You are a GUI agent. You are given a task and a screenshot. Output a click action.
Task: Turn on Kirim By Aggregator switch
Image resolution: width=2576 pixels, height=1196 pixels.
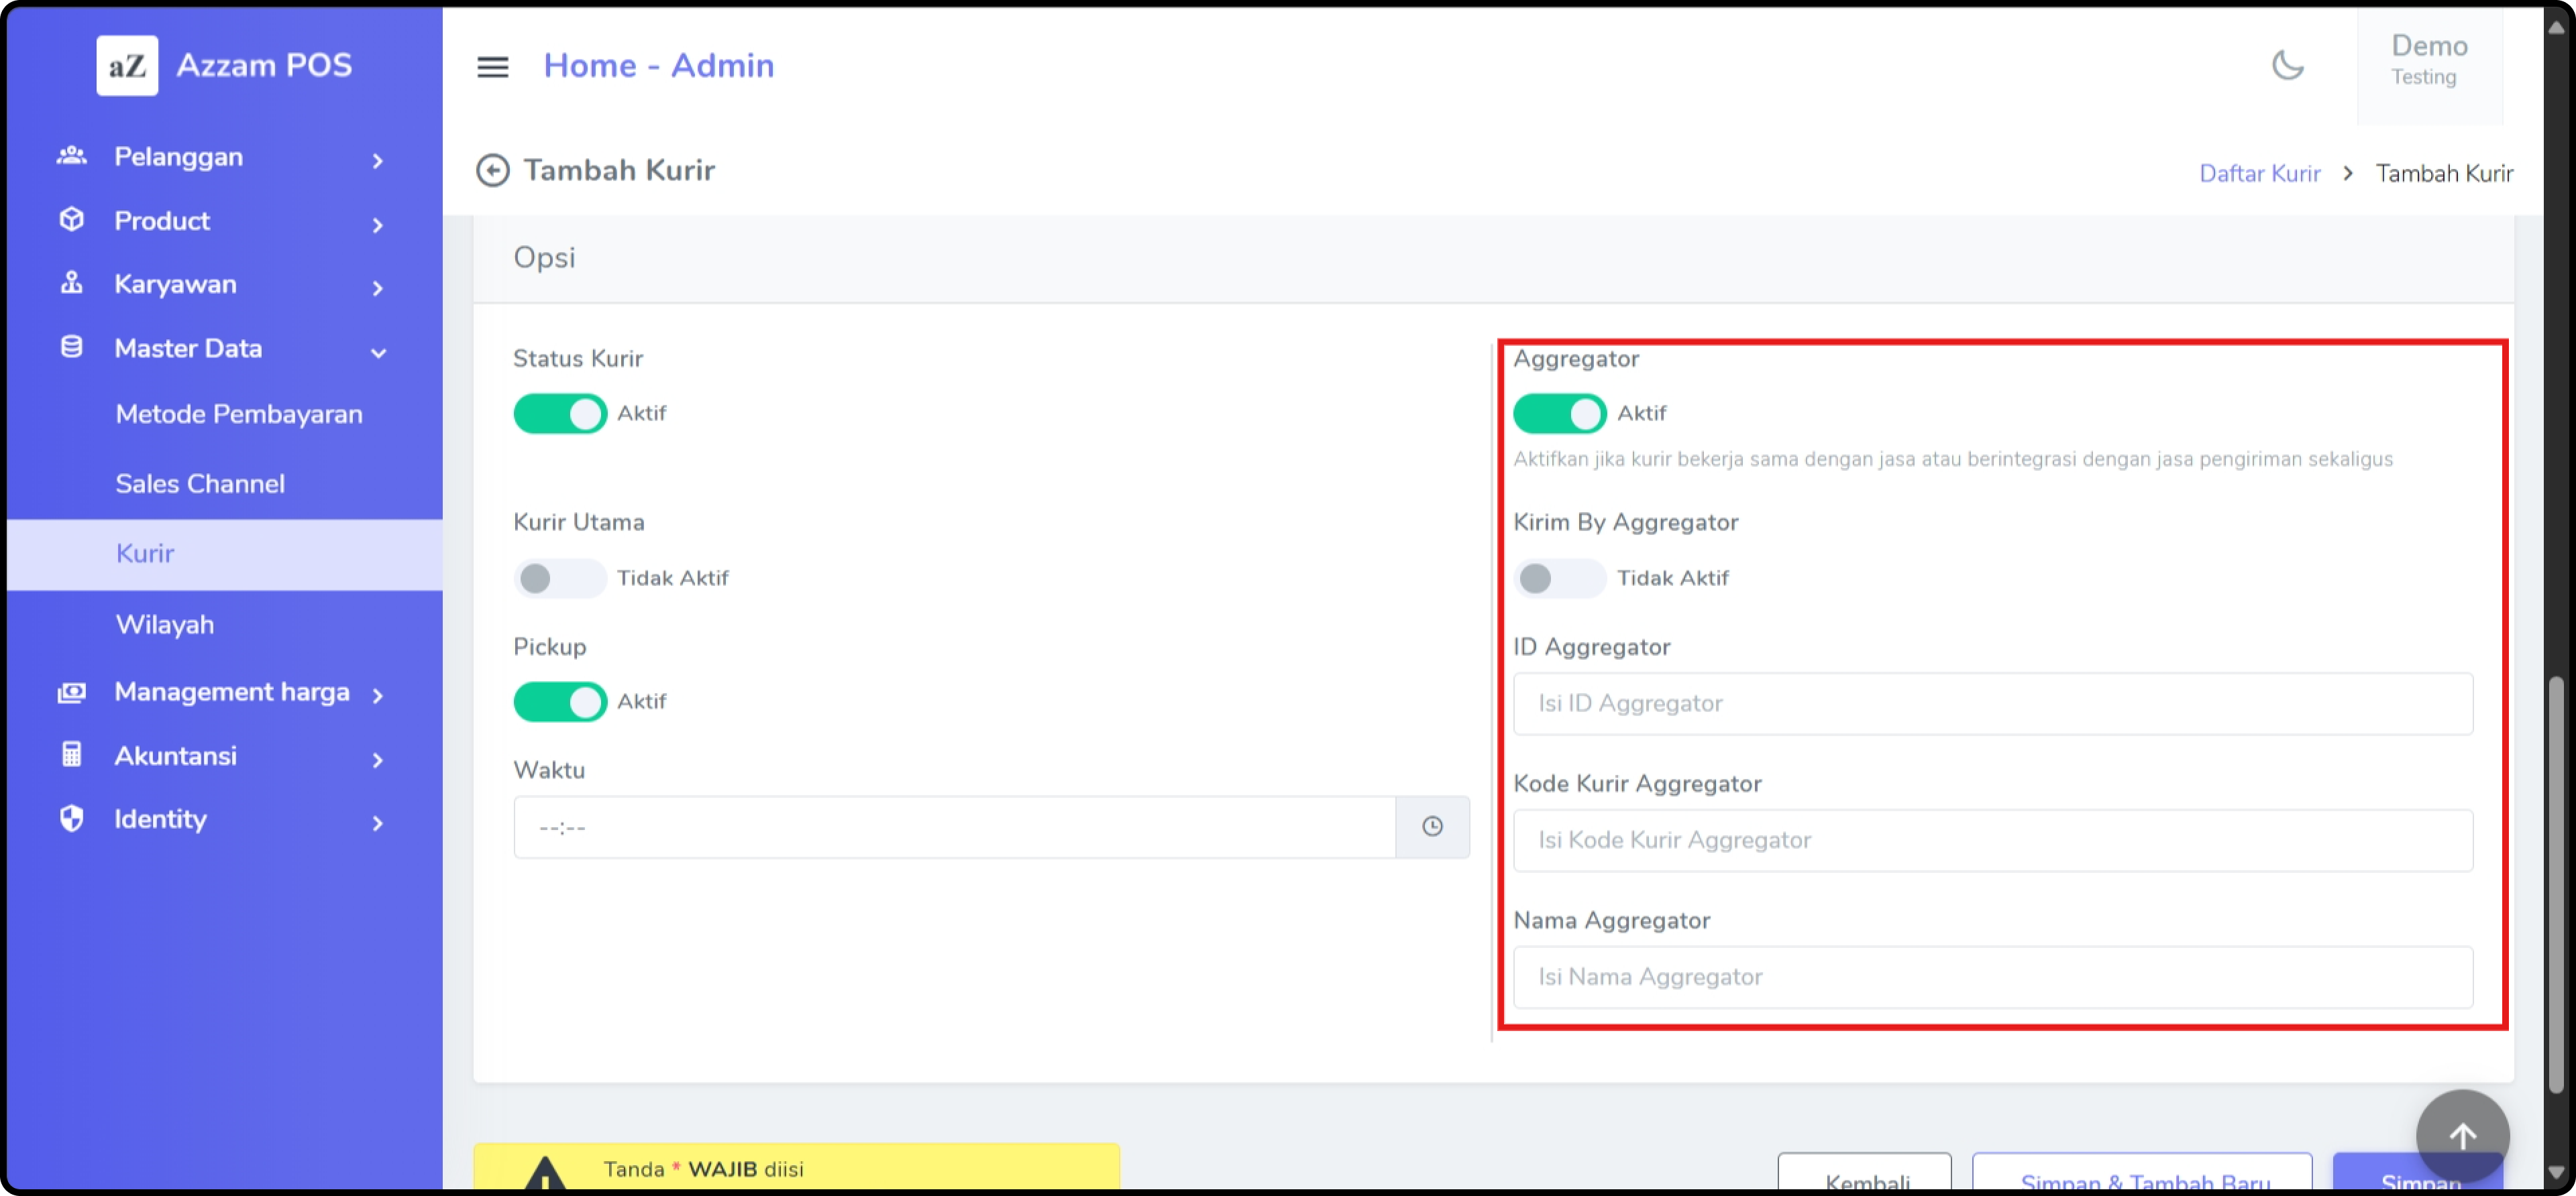[1559, 579]
